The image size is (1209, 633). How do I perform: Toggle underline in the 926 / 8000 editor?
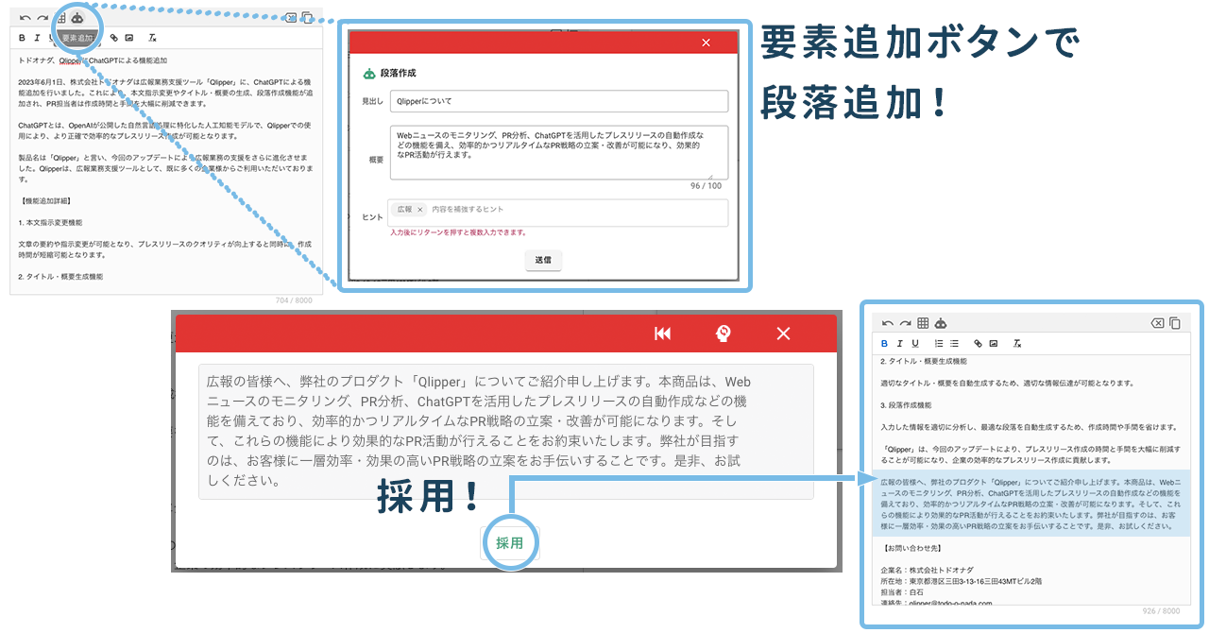pyautogui.click(x=915, y=343)
